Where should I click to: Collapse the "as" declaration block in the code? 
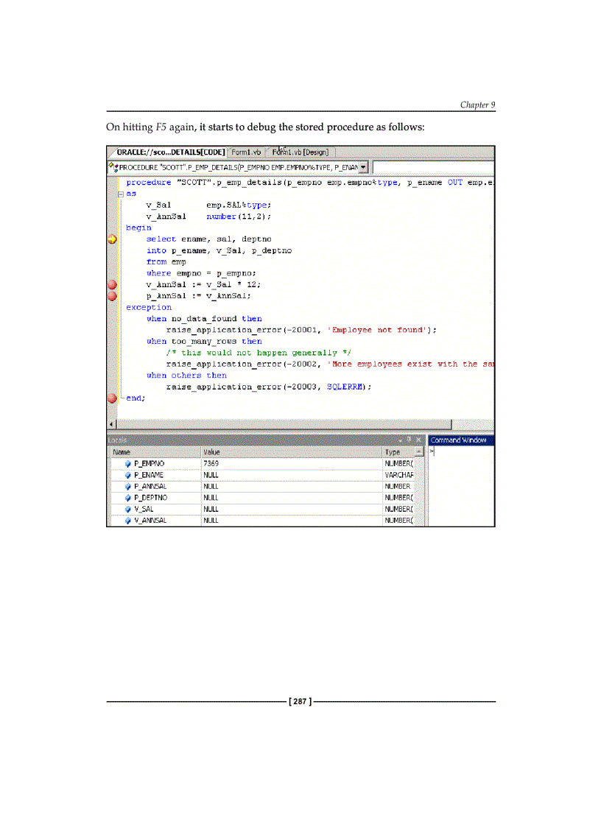[x=120, y=192]
